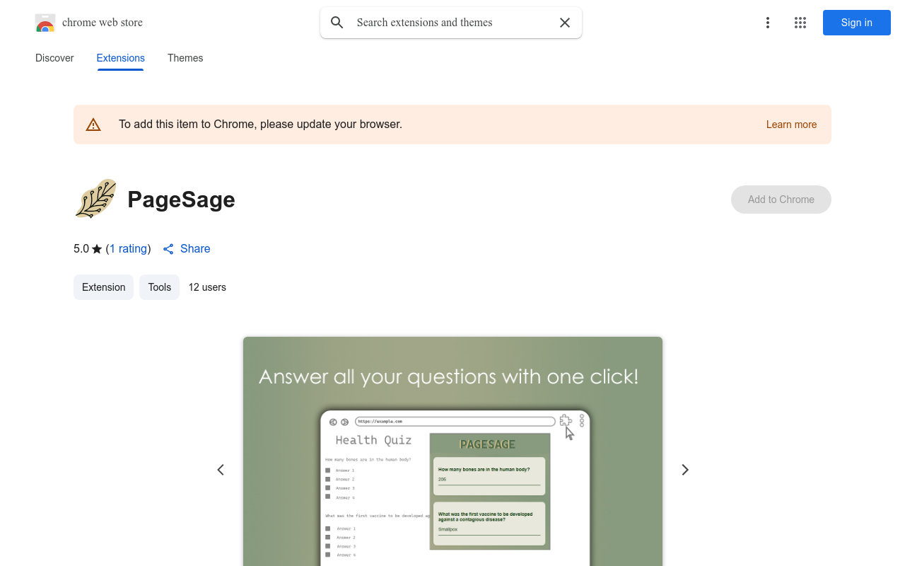Click the 12 users text
This screenshot has width=905, height=566.
point(207,287)
